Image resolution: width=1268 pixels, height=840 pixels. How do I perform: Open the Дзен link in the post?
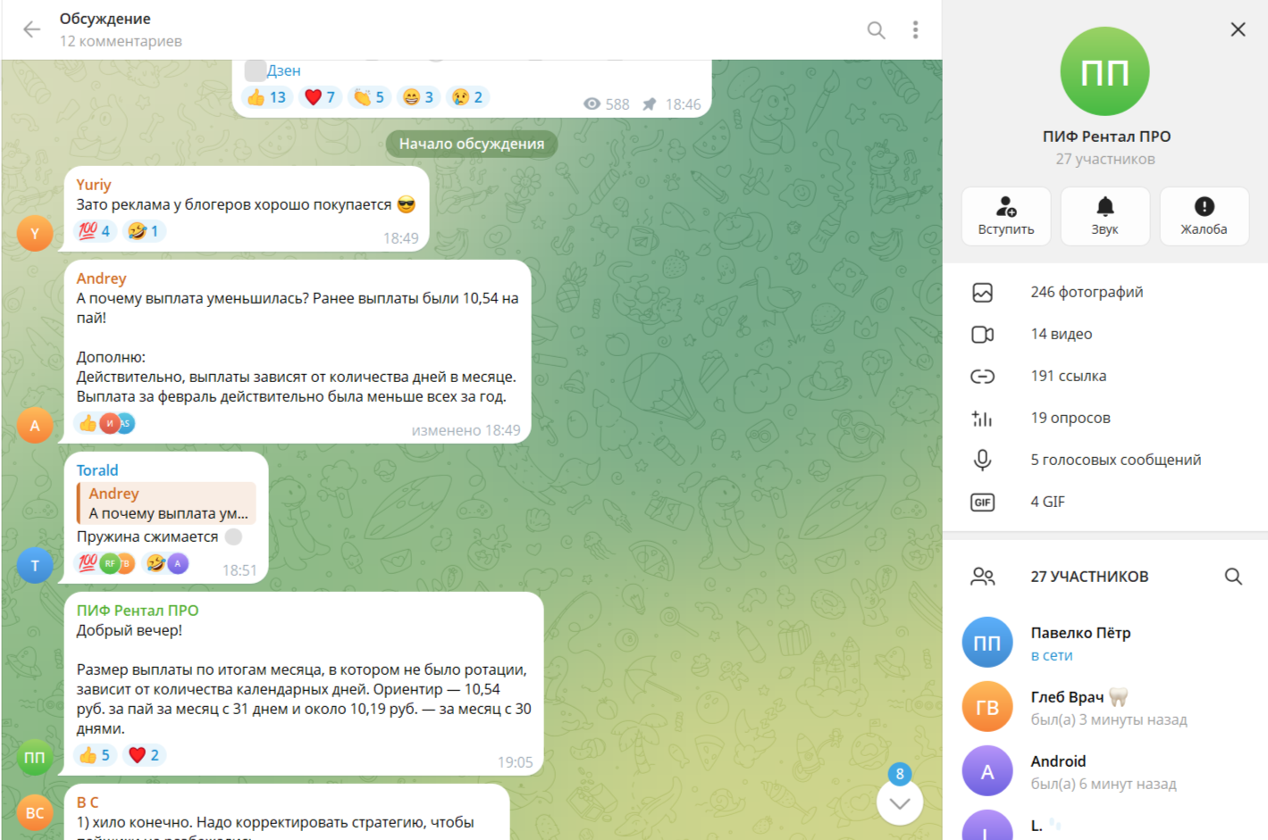click(284, 71)
